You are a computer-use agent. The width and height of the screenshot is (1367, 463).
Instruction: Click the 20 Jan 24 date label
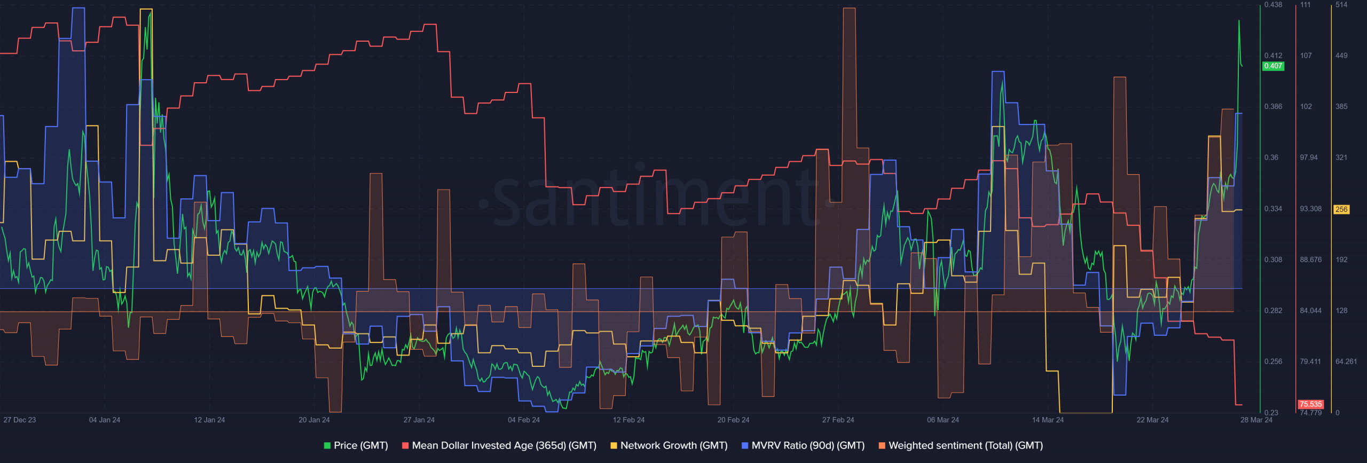point(314,420)
